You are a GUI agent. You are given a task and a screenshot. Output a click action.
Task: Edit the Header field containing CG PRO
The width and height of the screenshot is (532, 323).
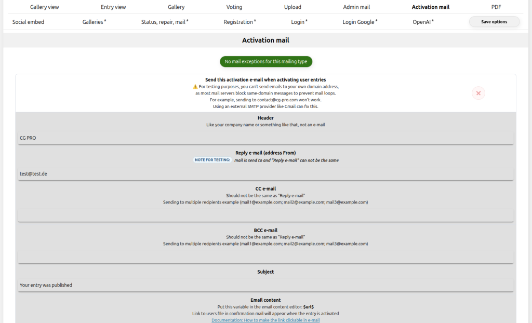pyautogui.click(x=265, y=138)
